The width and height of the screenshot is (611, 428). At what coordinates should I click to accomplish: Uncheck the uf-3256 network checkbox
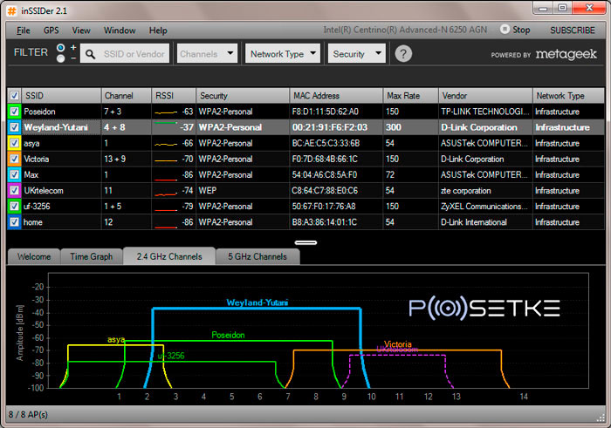click(14, 207)
